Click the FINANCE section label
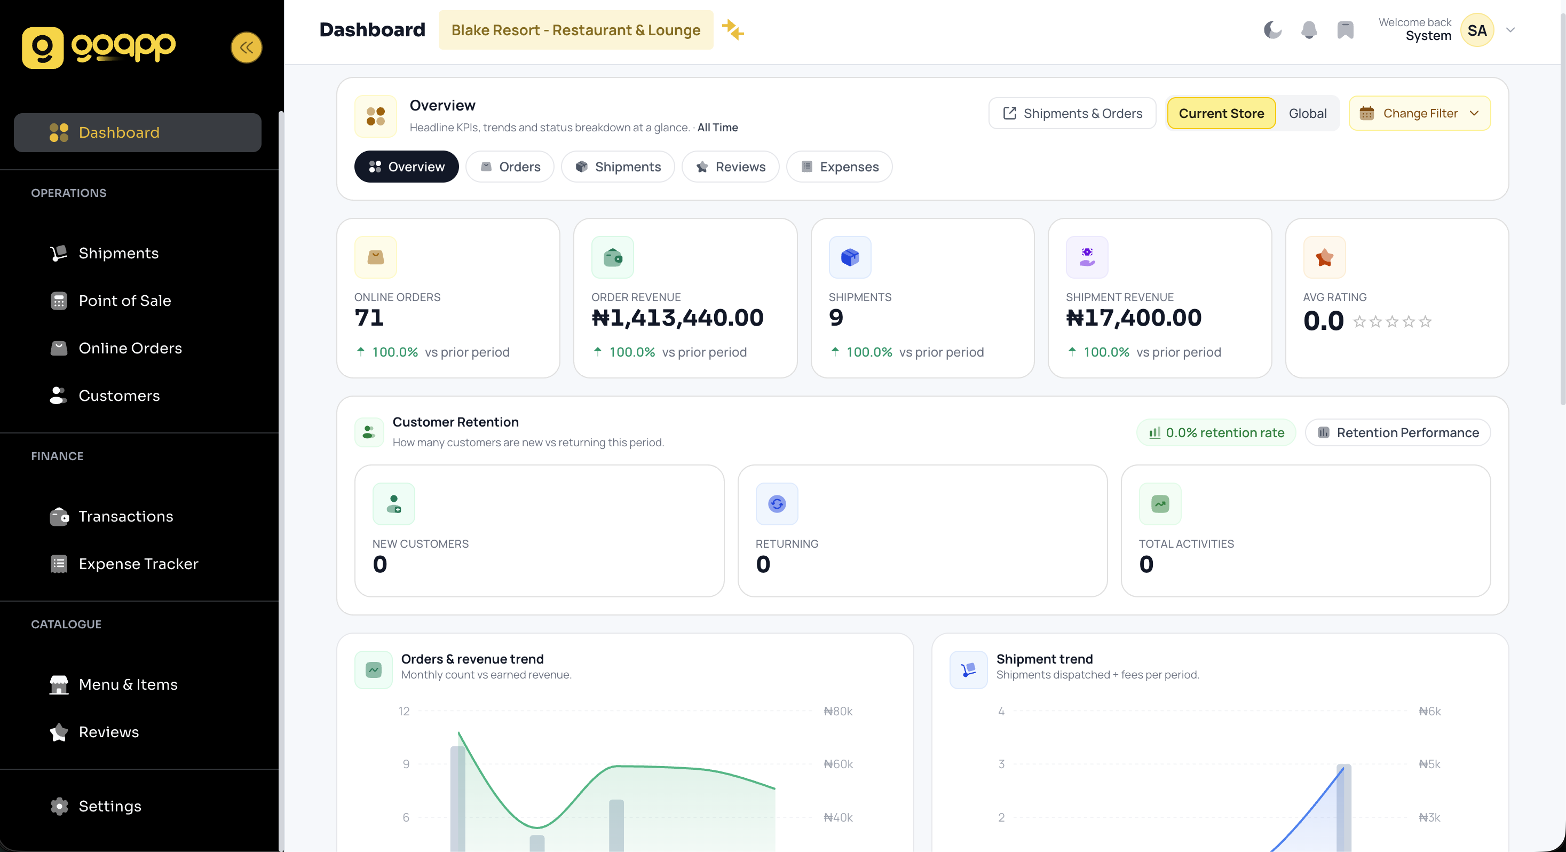Viewport: 1566px width, 852px height. 57,456
